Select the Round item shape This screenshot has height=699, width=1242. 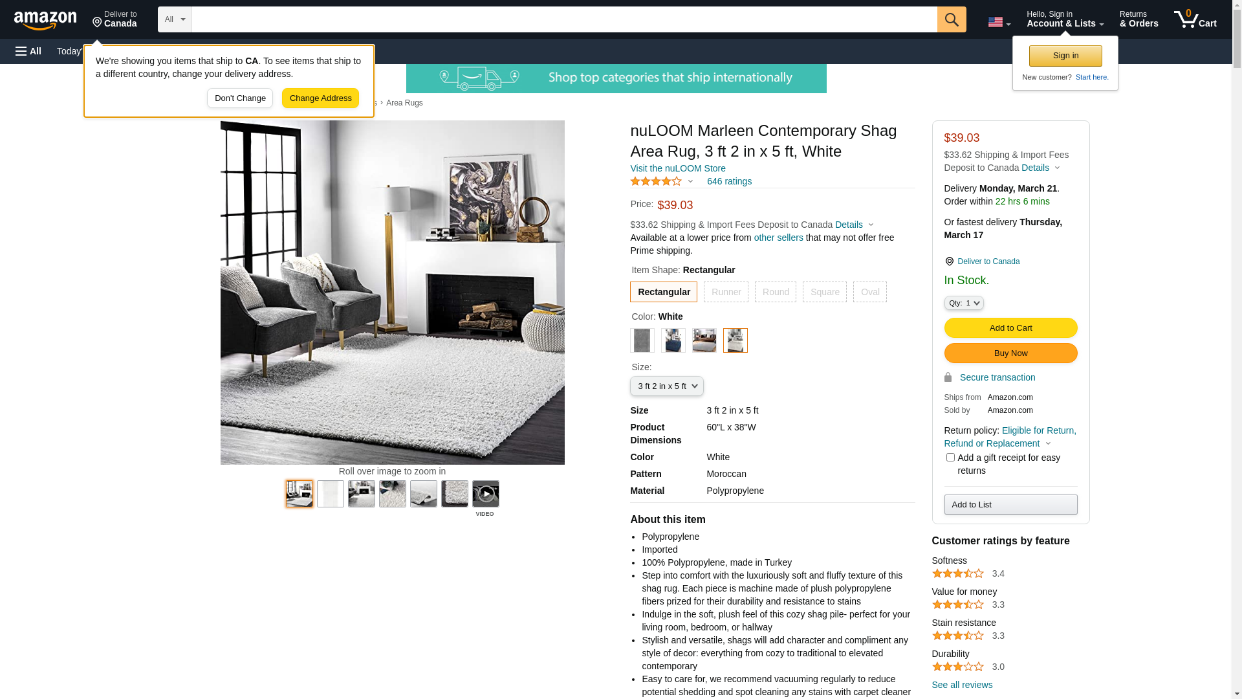(x=776, y=292)
